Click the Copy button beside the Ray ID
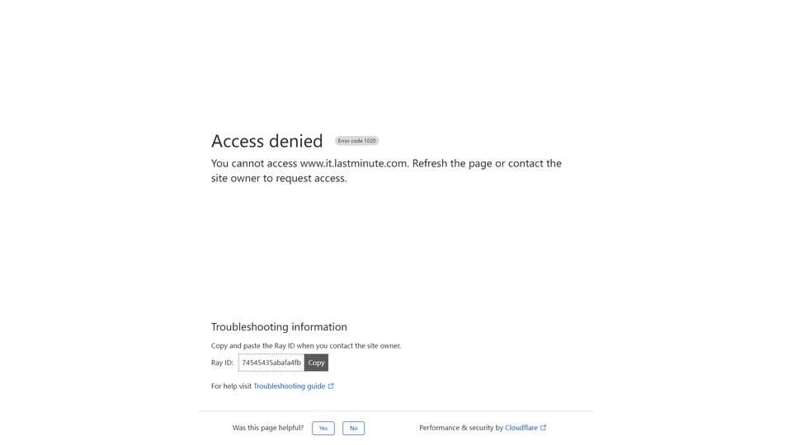 (x=316, y=363)
